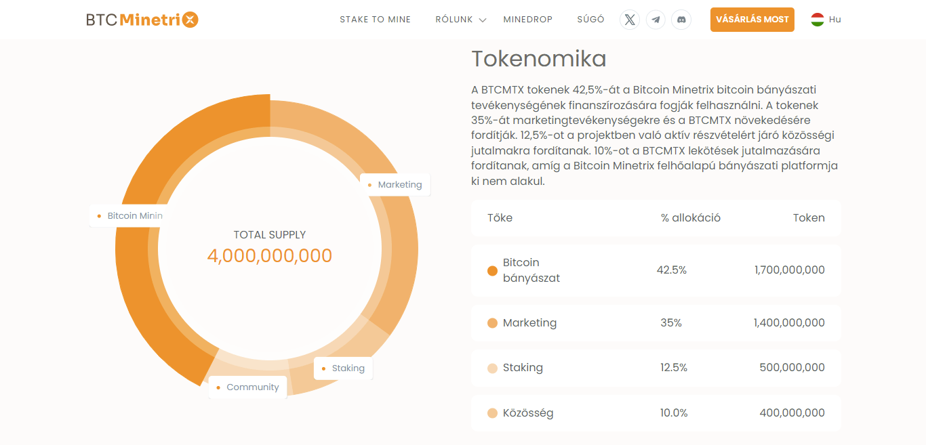Click the % allokáció column header

click(x=691, y=218)
